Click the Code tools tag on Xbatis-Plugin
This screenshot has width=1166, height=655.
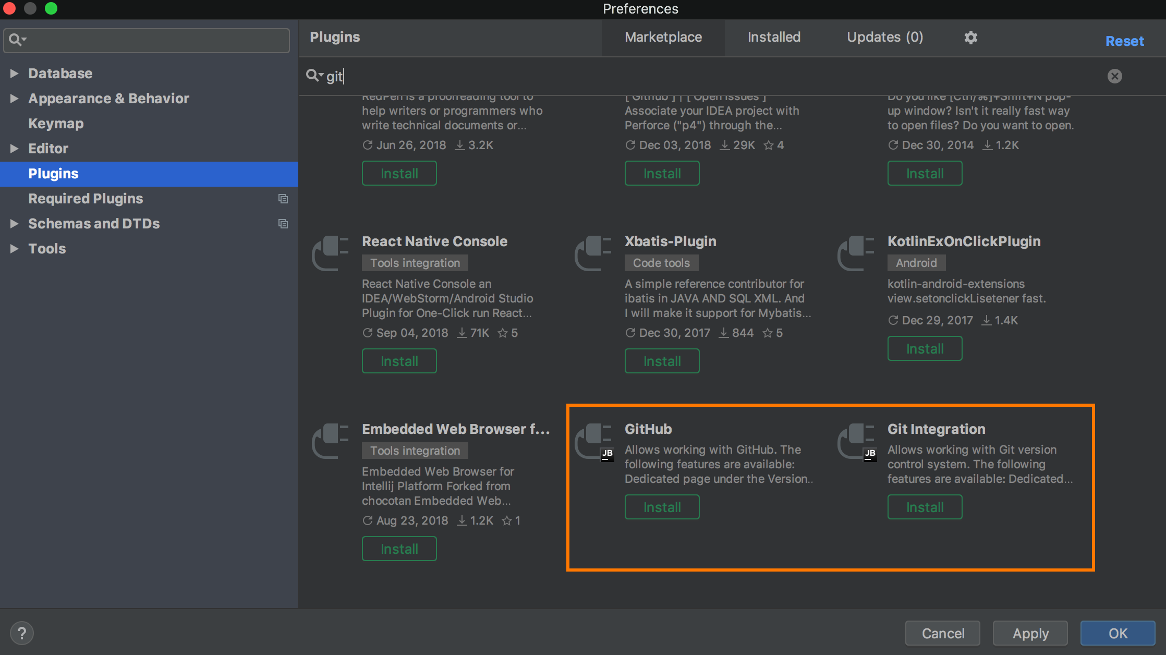point(661,263)
